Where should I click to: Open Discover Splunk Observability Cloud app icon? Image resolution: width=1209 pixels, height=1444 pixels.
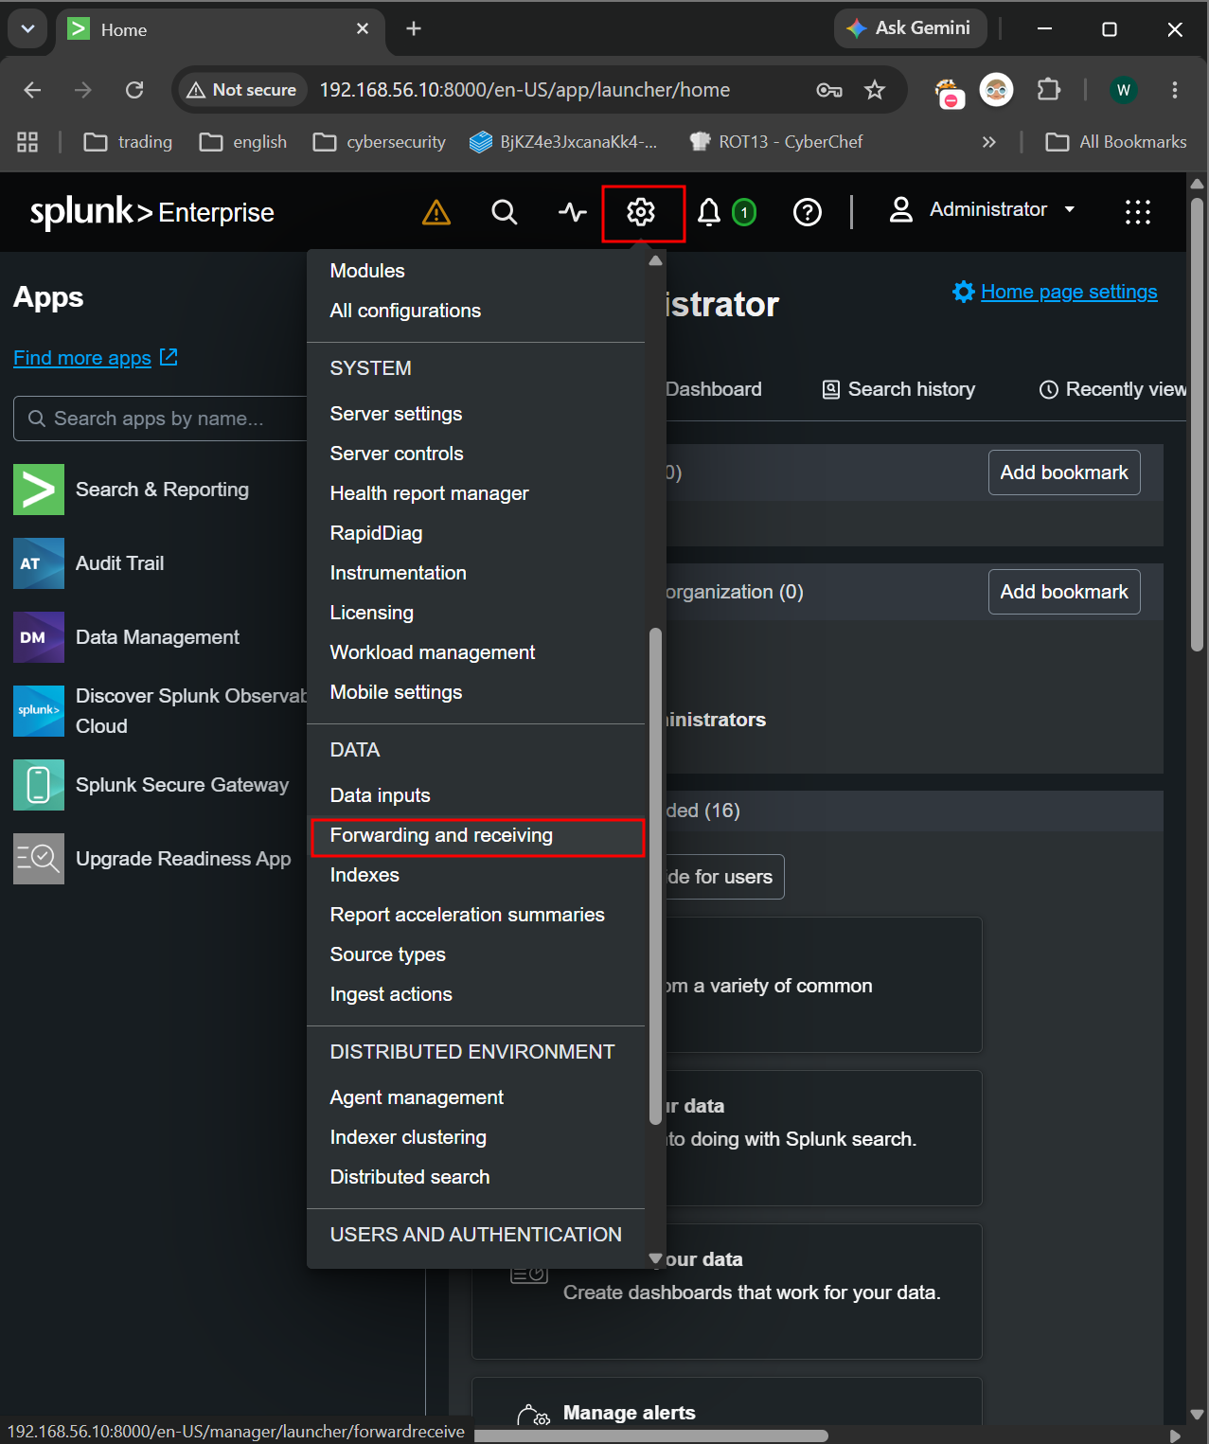[39, 711]
